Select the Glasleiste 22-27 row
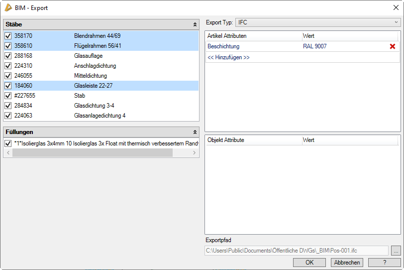 pyautogui.click(x=100, y=86)
